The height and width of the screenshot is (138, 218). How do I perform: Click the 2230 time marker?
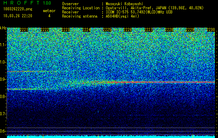click(211, 30)
